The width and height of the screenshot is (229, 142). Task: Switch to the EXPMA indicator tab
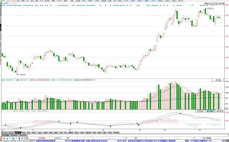click(116, 132)
